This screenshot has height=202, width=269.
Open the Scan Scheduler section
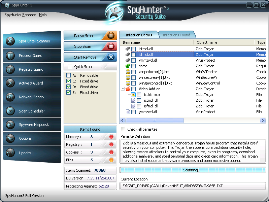(32, 111)
